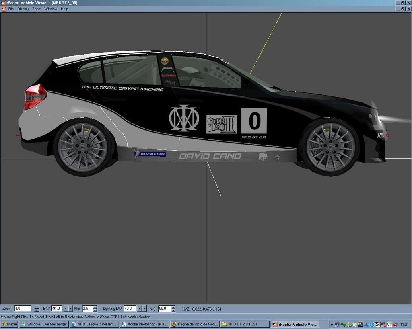412x329 pixels.
Task: Click the Zoom spinner arrows
Action: click(x=37, y=309)
